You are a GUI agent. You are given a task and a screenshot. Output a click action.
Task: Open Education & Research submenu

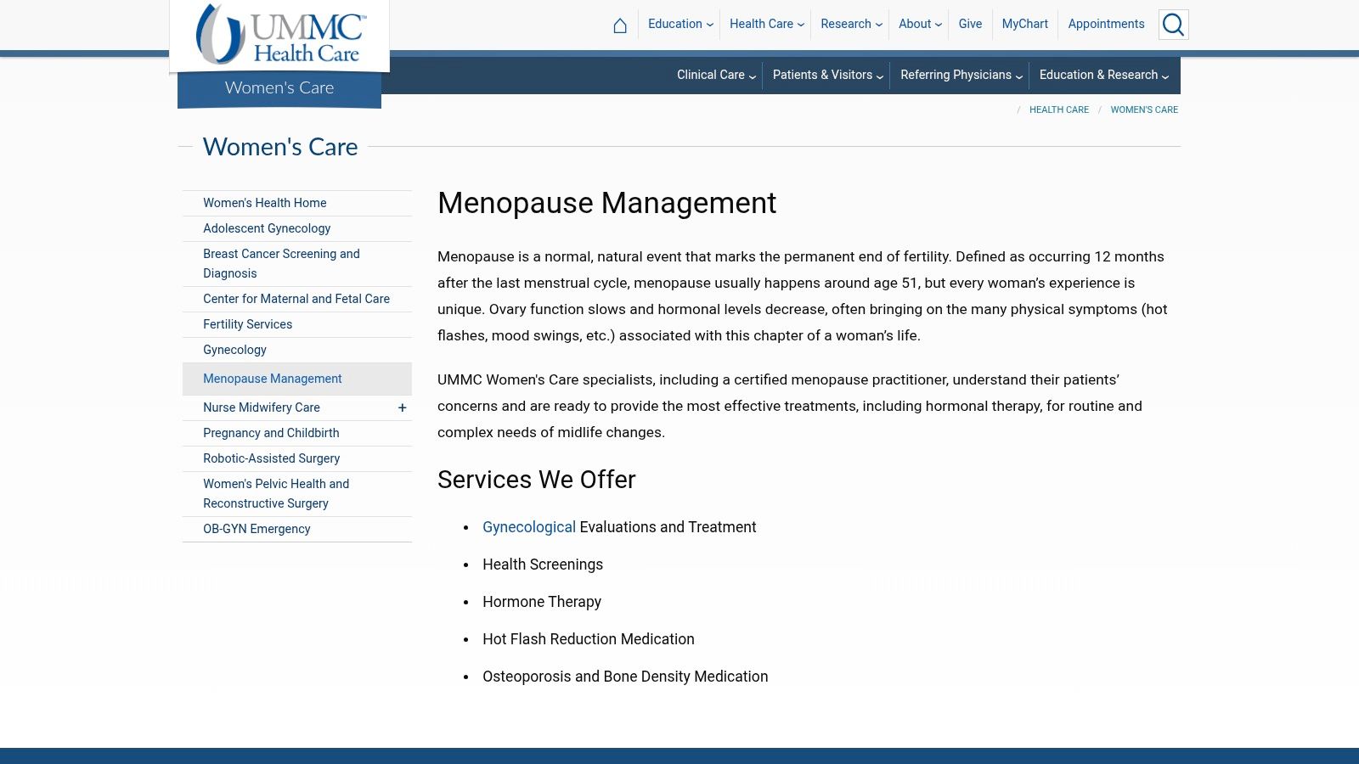pyautogui.click(x=1103, y=75)
